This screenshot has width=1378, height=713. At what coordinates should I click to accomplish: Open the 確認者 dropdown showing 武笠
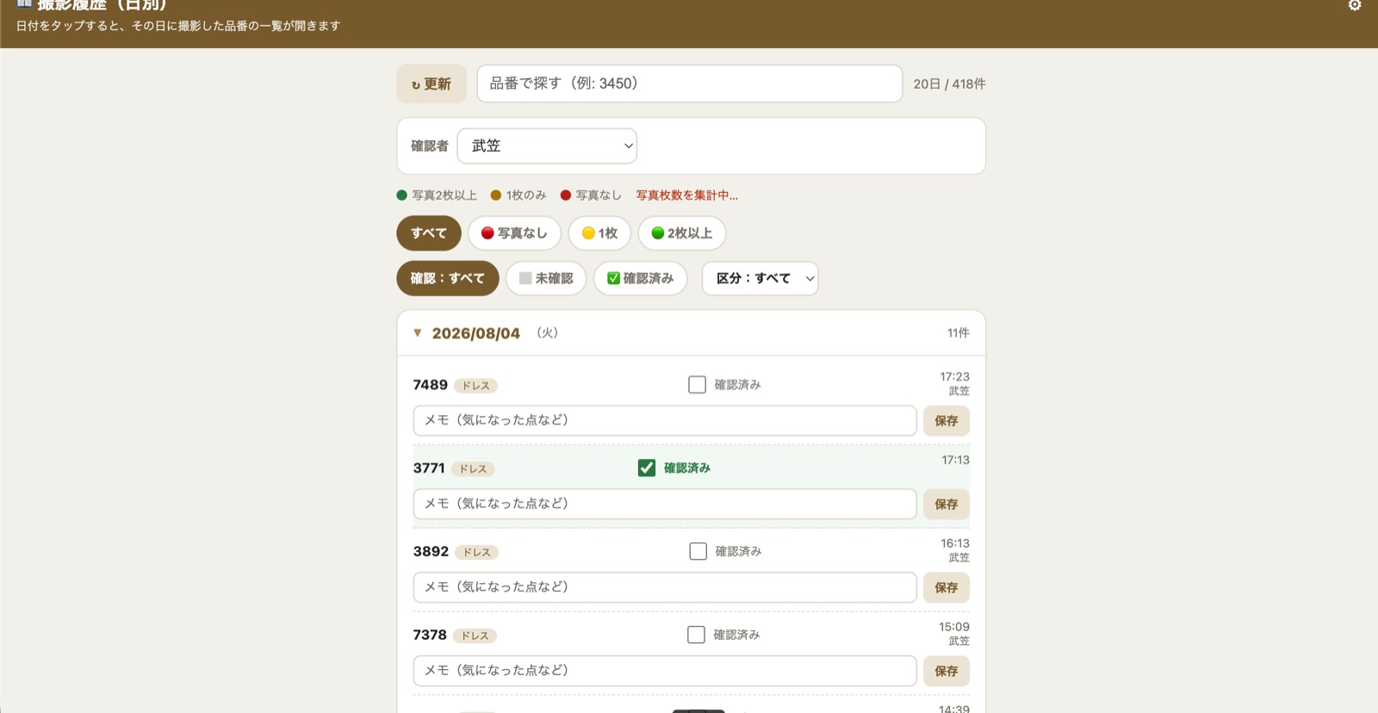click(x=547, y=146)
